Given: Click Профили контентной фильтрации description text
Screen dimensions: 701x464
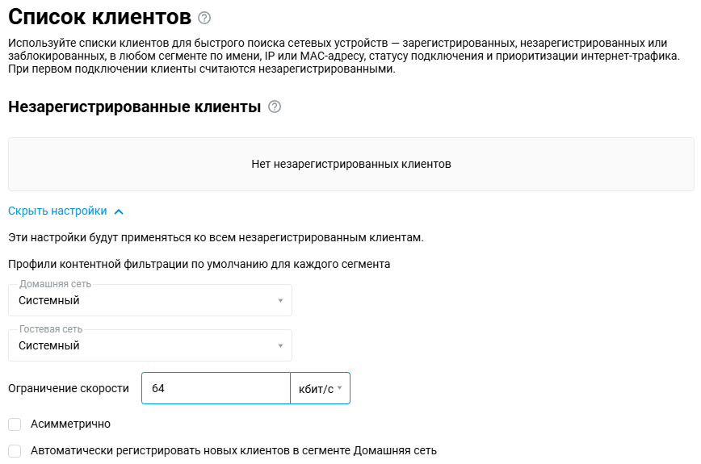Looking at the screenshot, I should point(199,264).
